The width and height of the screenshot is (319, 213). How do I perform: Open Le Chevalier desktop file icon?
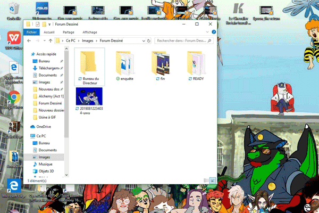click(x=238, y=13)
